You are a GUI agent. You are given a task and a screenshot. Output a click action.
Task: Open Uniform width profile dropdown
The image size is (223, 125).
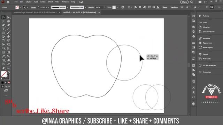[x=67, y=7]
